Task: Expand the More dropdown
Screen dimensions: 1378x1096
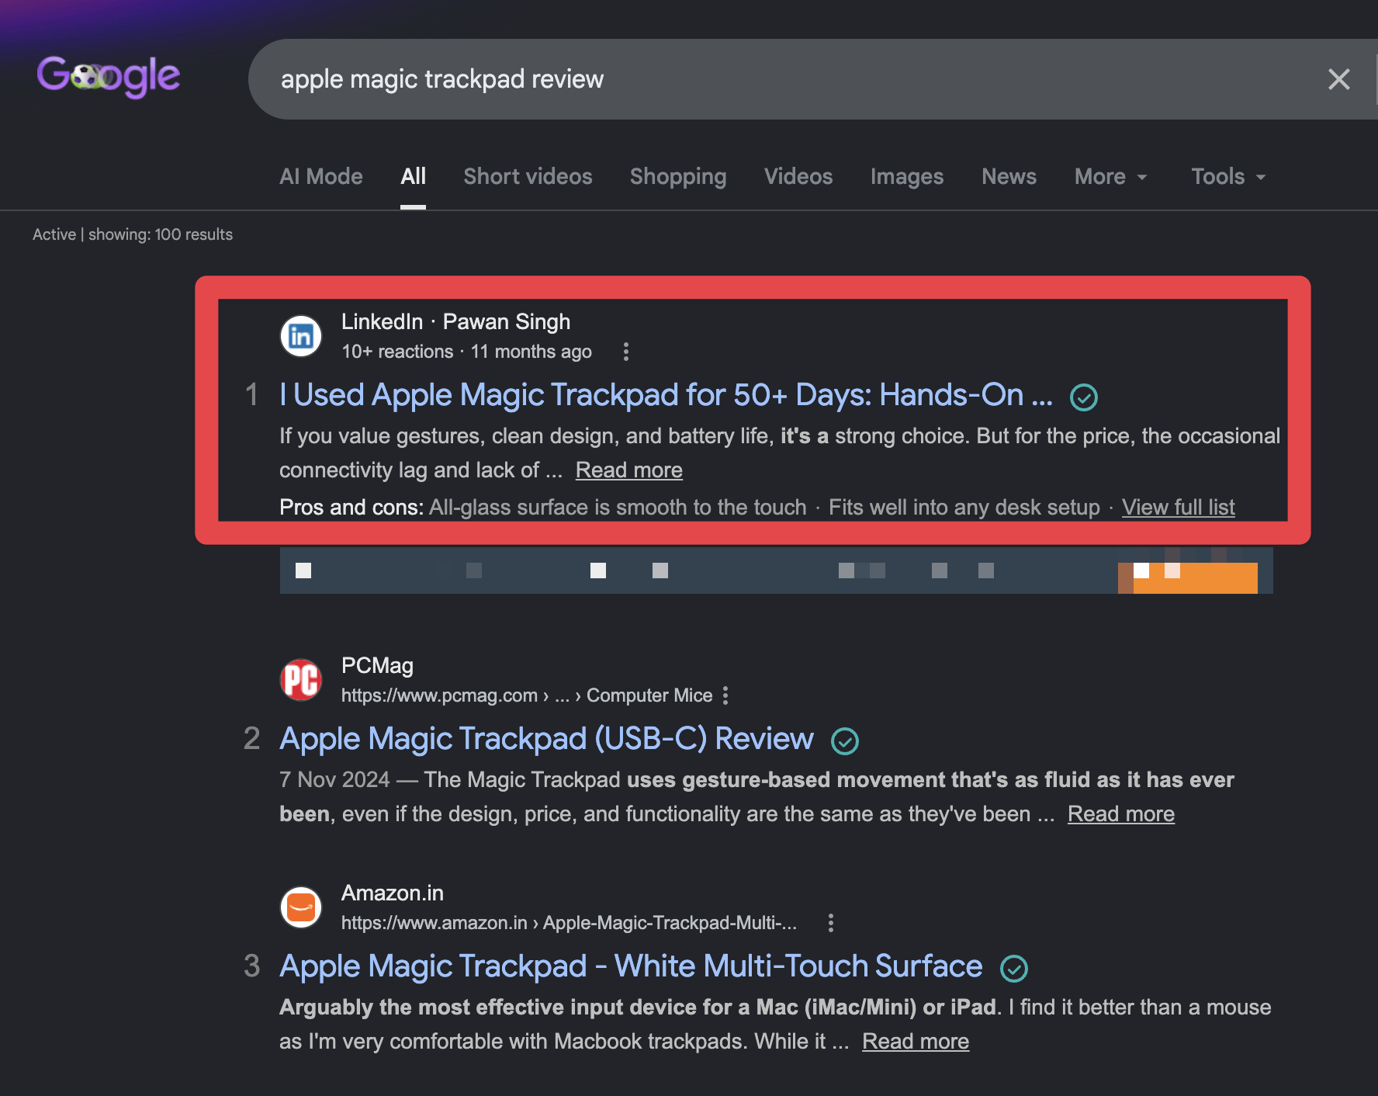Action: click(1110, 177)
